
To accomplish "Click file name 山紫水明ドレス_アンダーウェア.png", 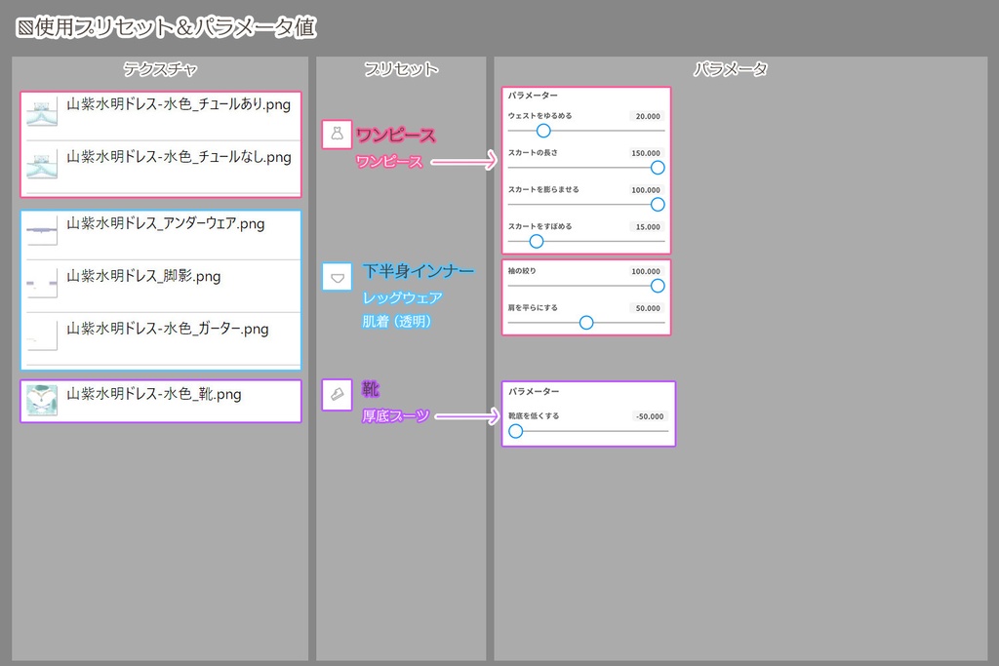I will (x=165, y=223).
